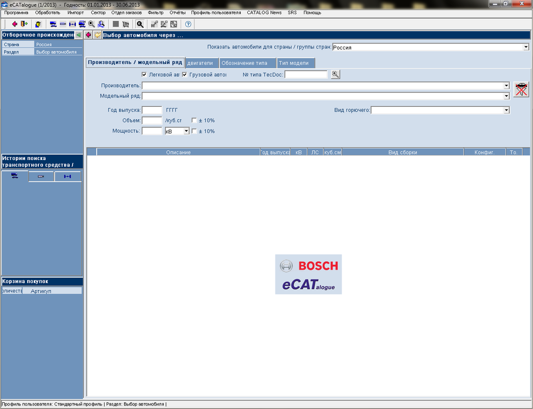This screenshot has height=409, width=533.
Task: Open the кВ power unit dropdown
Action: coord(186,131)
